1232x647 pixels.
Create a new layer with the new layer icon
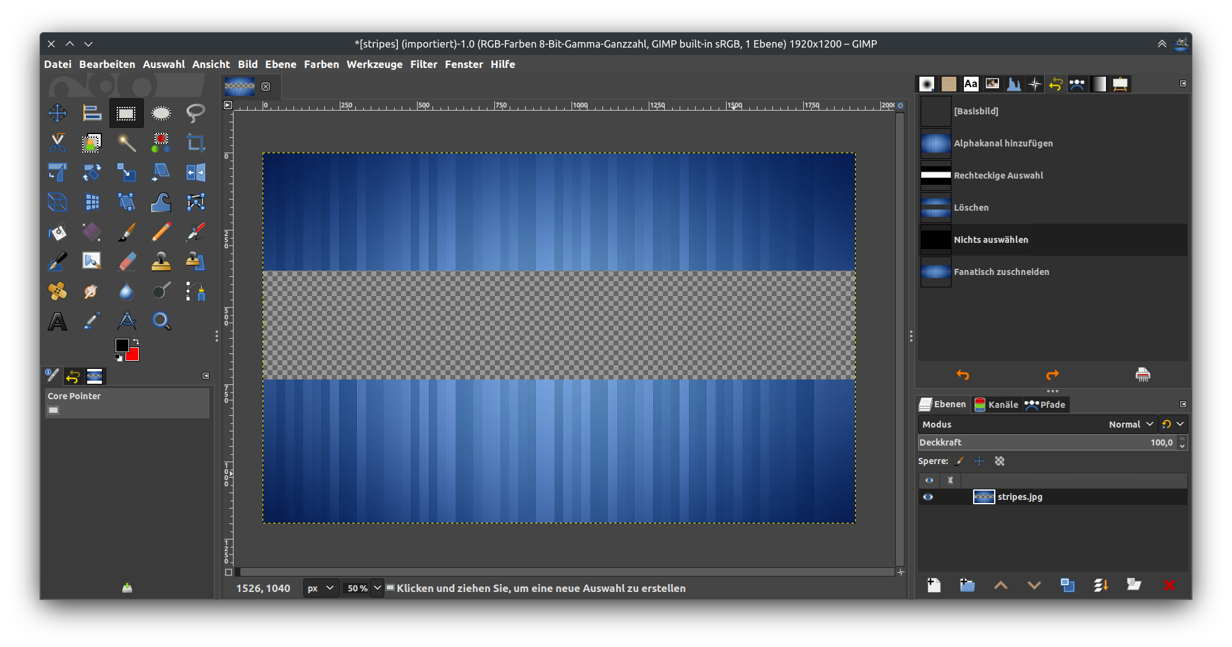point(934,585)
